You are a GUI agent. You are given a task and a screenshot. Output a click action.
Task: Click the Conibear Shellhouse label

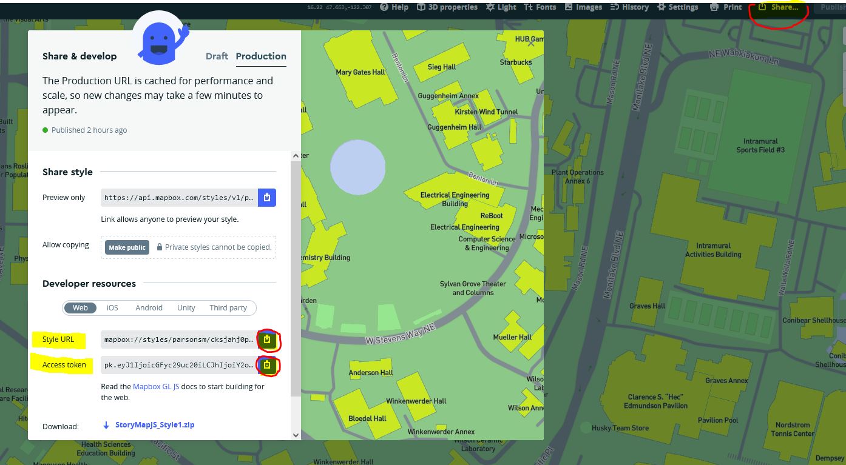pos(813,320)
